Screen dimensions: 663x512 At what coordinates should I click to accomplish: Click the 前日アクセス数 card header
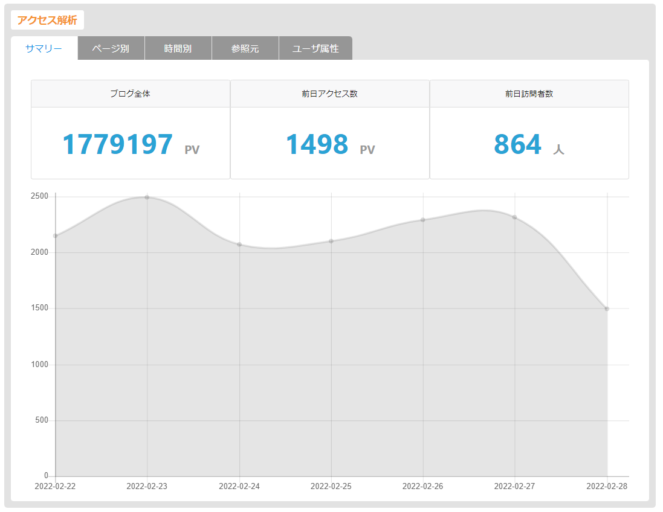(330, 94)
